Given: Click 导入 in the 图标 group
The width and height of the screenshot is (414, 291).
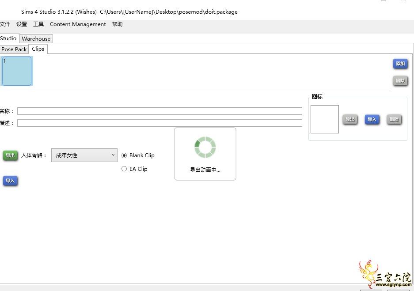Looking at the screenshot, I should 372,120.
